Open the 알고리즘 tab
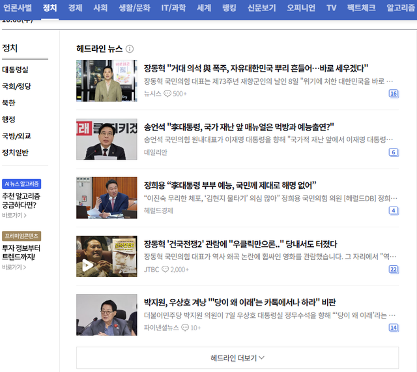417x372 pixels. (x=401, y=8)
